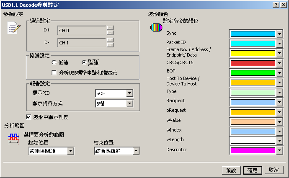Decrease the D- channel spinner down arrow
This screenshot has height=178, width=289.
point(110,45)
